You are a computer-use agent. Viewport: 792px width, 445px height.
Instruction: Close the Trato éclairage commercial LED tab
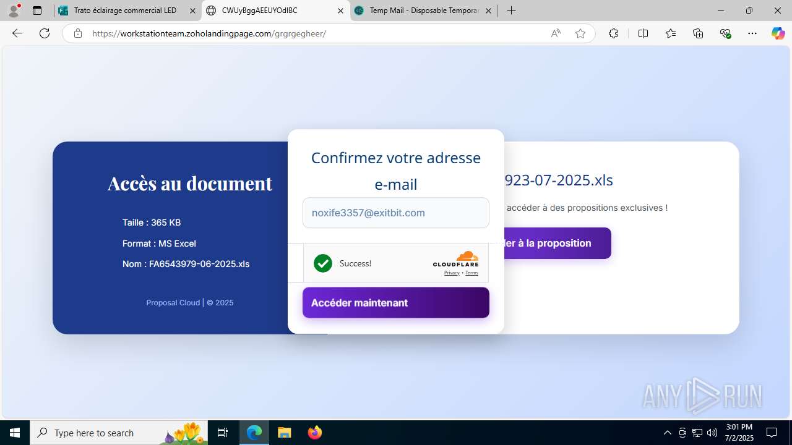192,11
